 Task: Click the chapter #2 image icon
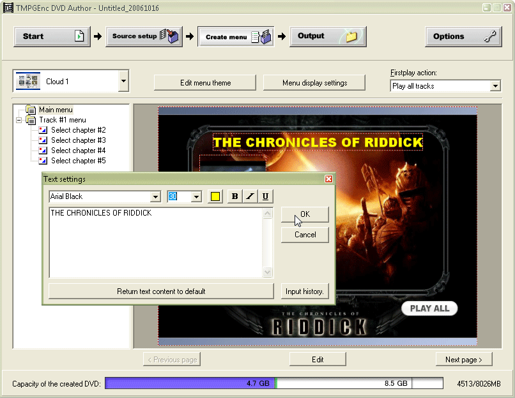click(43, 130)
